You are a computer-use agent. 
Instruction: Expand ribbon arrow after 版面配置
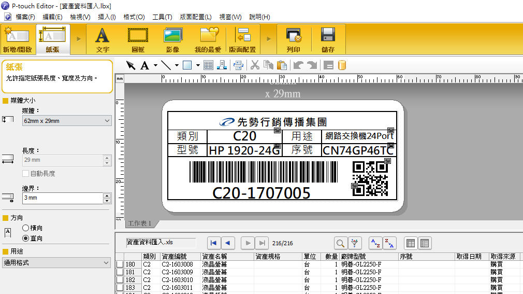click(269, 39)
